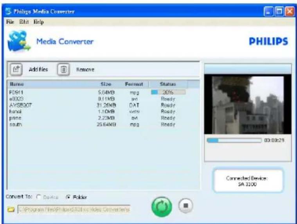Click the Media Converter camera logo

click(x=19, y=41)
